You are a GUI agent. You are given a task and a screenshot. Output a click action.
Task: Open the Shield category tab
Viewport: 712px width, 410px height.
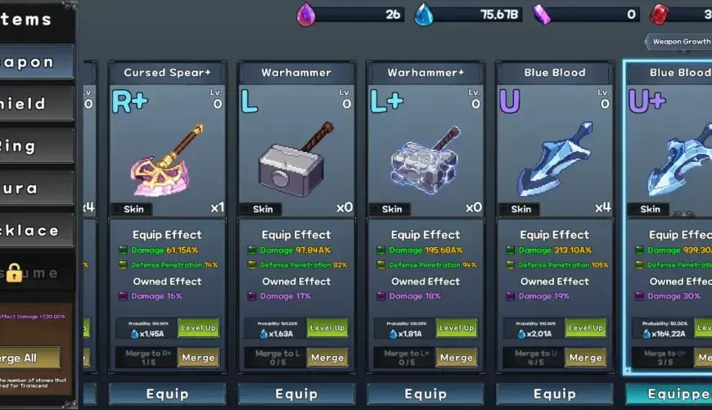click(36, 103)
